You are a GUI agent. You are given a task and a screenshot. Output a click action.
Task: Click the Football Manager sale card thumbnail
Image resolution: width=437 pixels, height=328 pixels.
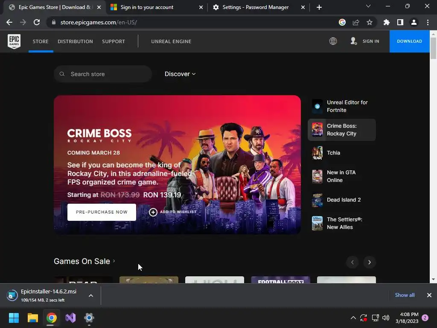280,280
